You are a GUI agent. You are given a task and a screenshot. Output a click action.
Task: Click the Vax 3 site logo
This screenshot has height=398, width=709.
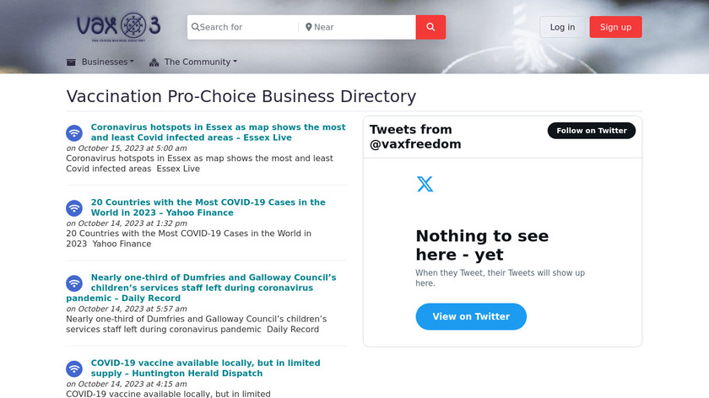coord(117,26)
